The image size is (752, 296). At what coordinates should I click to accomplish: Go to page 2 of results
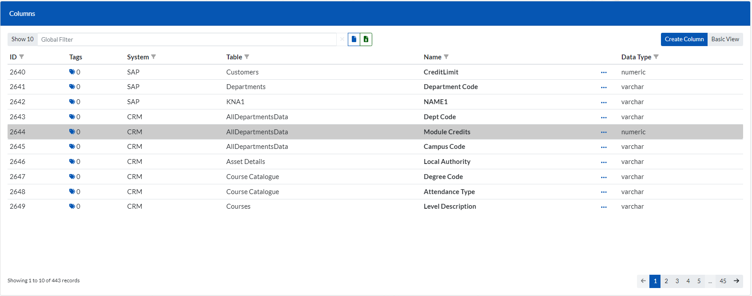coord(666,281)
